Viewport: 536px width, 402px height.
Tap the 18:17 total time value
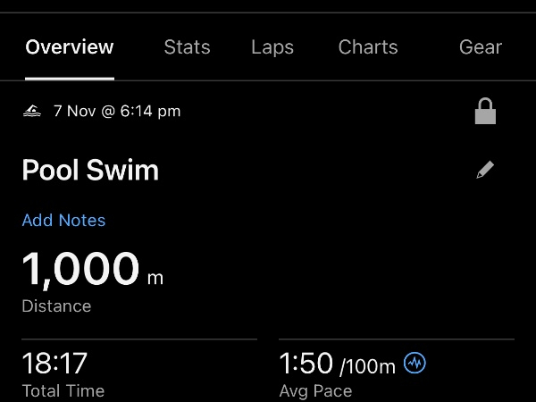click(x=54, y=363)
